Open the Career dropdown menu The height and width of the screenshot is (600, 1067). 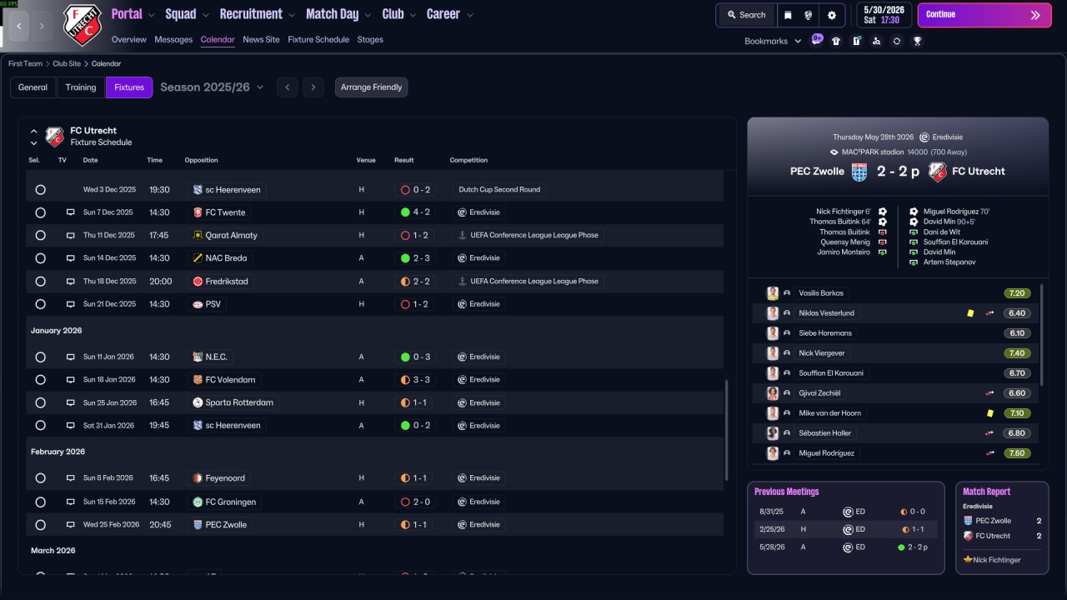(449, 14)
